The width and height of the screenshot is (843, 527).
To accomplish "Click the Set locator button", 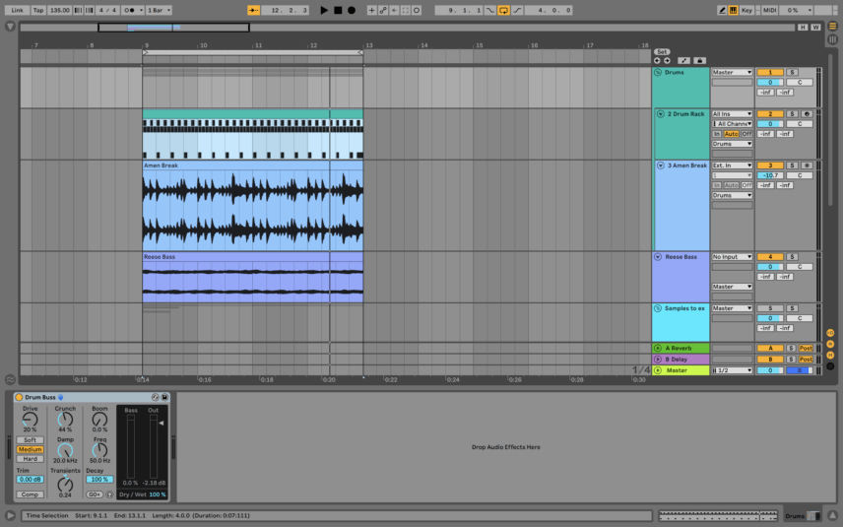I will pos(661,52).
